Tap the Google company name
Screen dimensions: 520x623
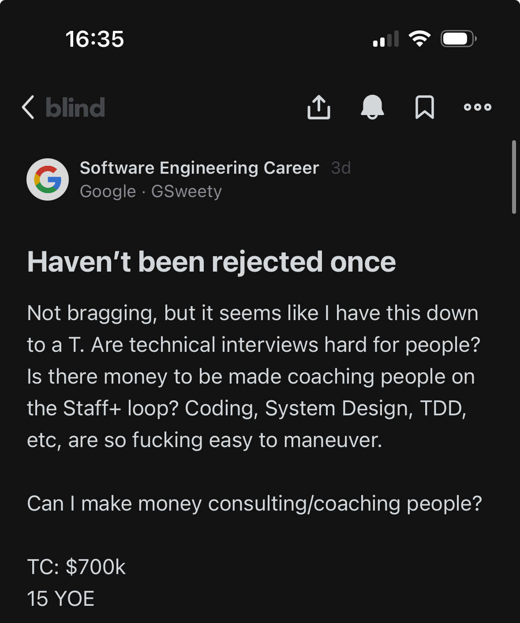[108, 191]
